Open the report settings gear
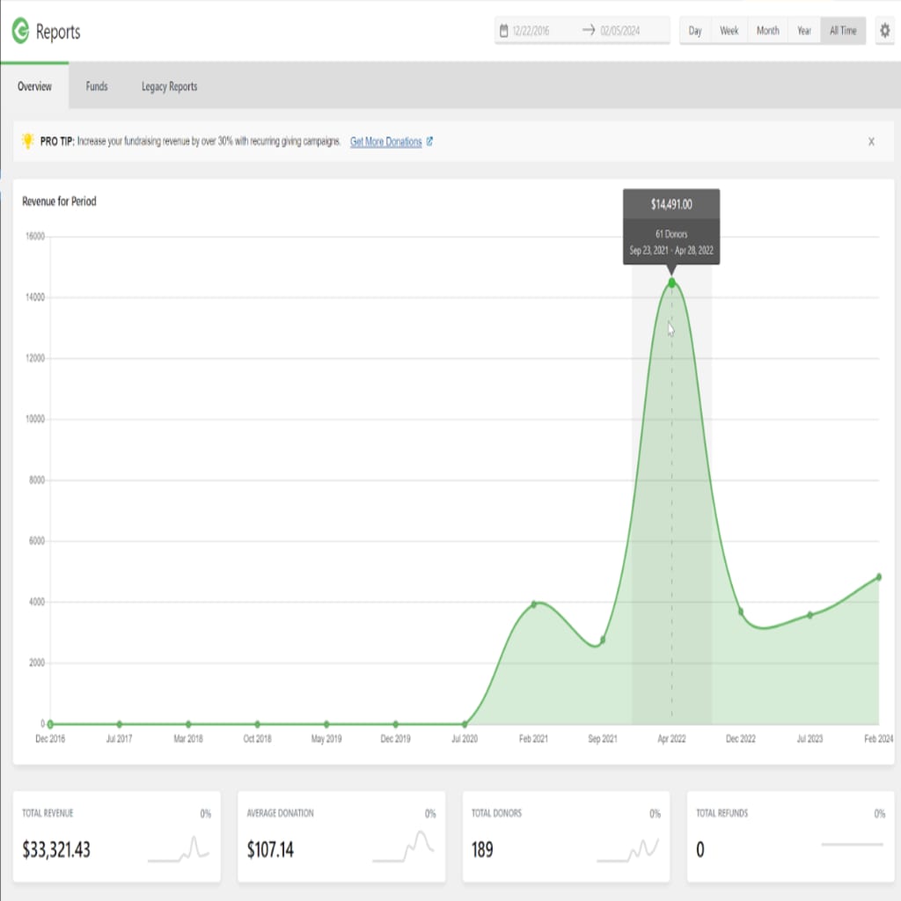This screenshot has width=901, height=901. [884, 31]
